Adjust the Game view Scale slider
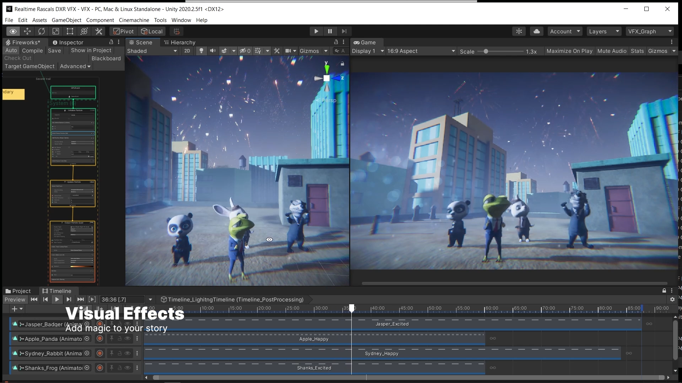The height and width of the screenshot is (383, 682). click(x=486, y=51)
